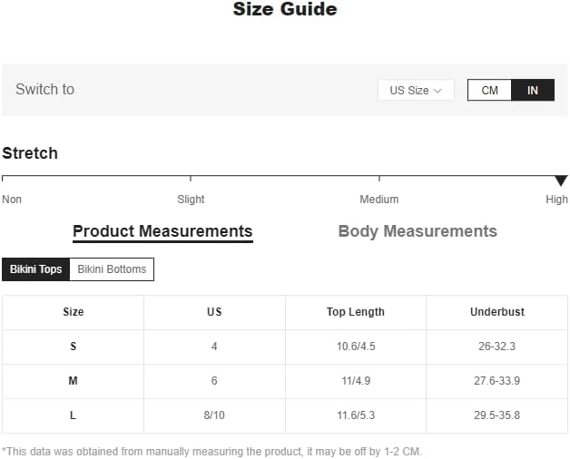Click the Size column header

(x=74, y=312)
